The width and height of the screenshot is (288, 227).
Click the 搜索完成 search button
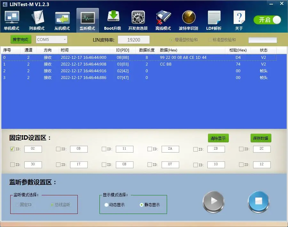pos(21,40)
